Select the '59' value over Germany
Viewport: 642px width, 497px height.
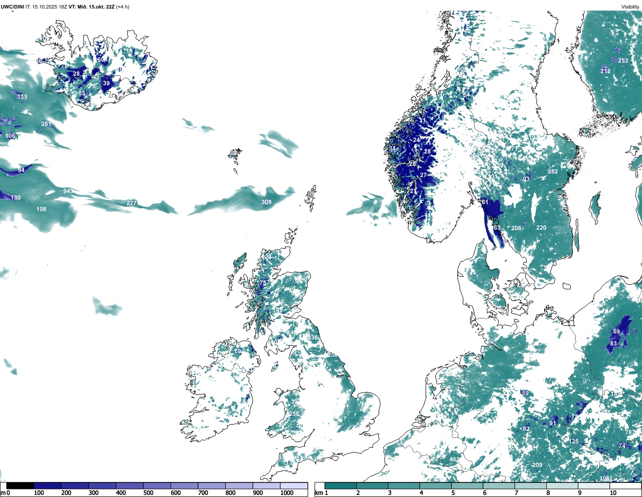tap(525, 393)
